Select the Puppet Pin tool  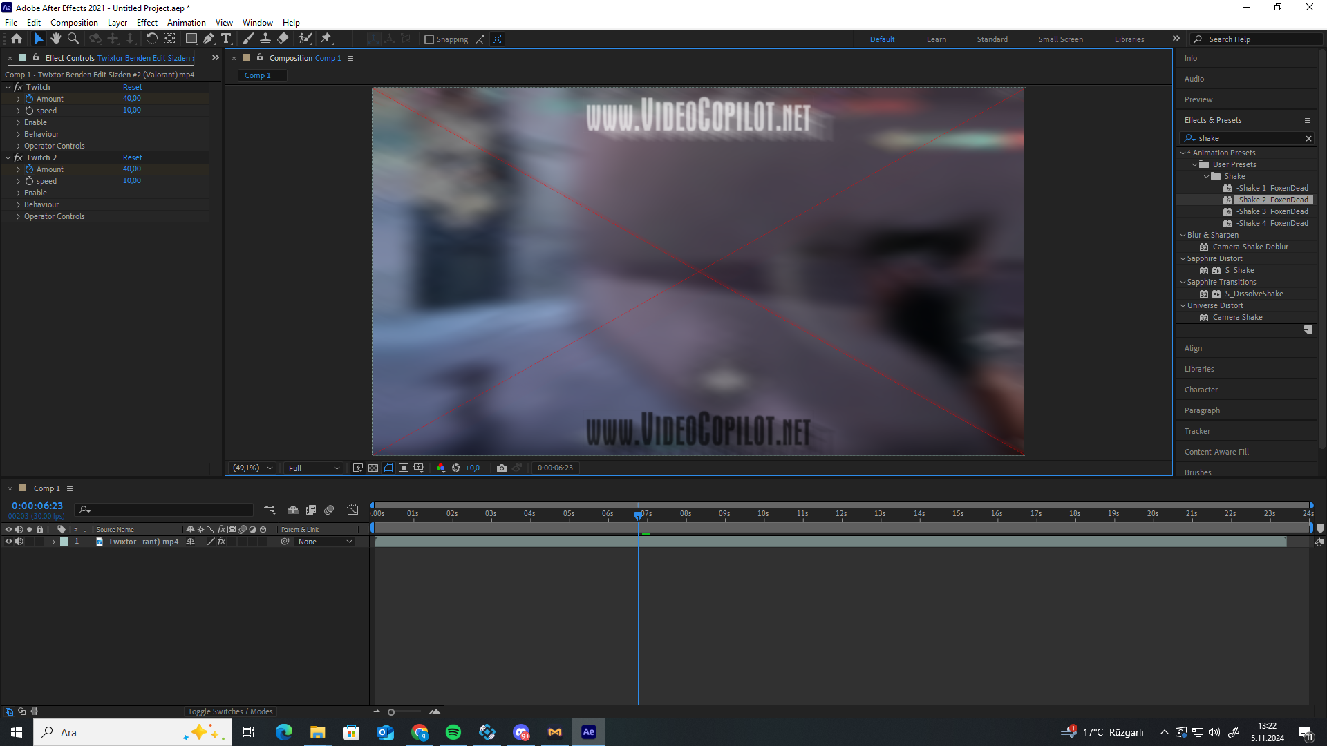pyautogui.click(x=326, y=39)
